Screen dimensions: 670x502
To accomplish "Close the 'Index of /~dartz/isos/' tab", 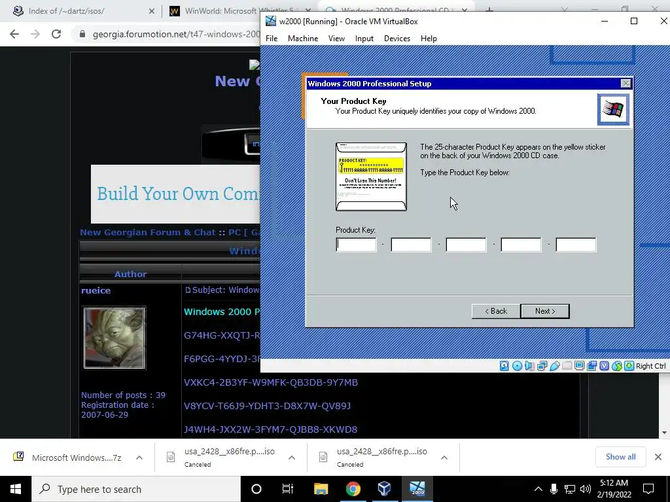I will tap(152, 11).
